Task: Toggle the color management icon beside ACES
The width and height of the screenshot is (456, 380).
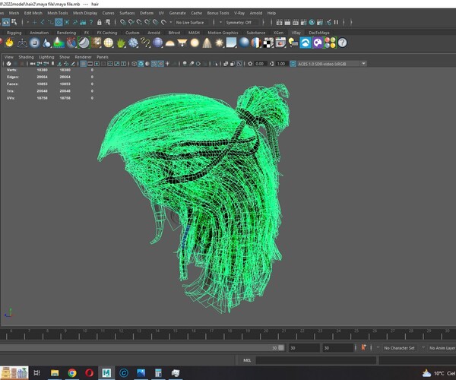Action: (x=293, y=64)
